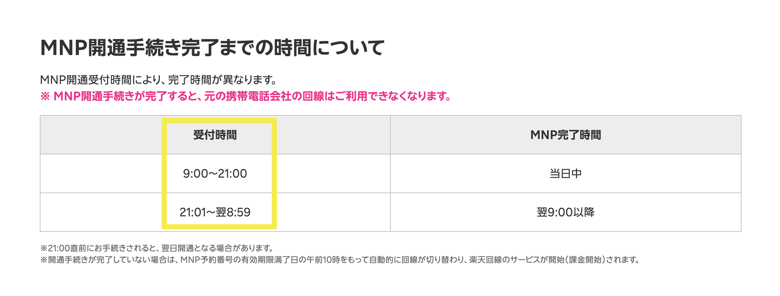Select the 21:01〜翌8:59 table cell

(215, 212)
